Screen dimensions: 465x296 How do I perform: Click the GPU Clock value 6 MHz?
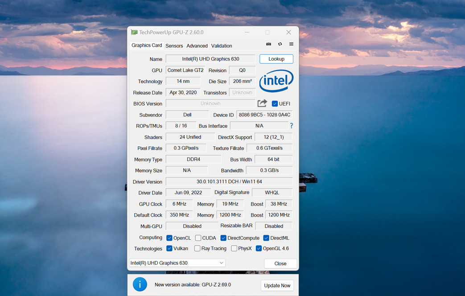pos(179,204)
